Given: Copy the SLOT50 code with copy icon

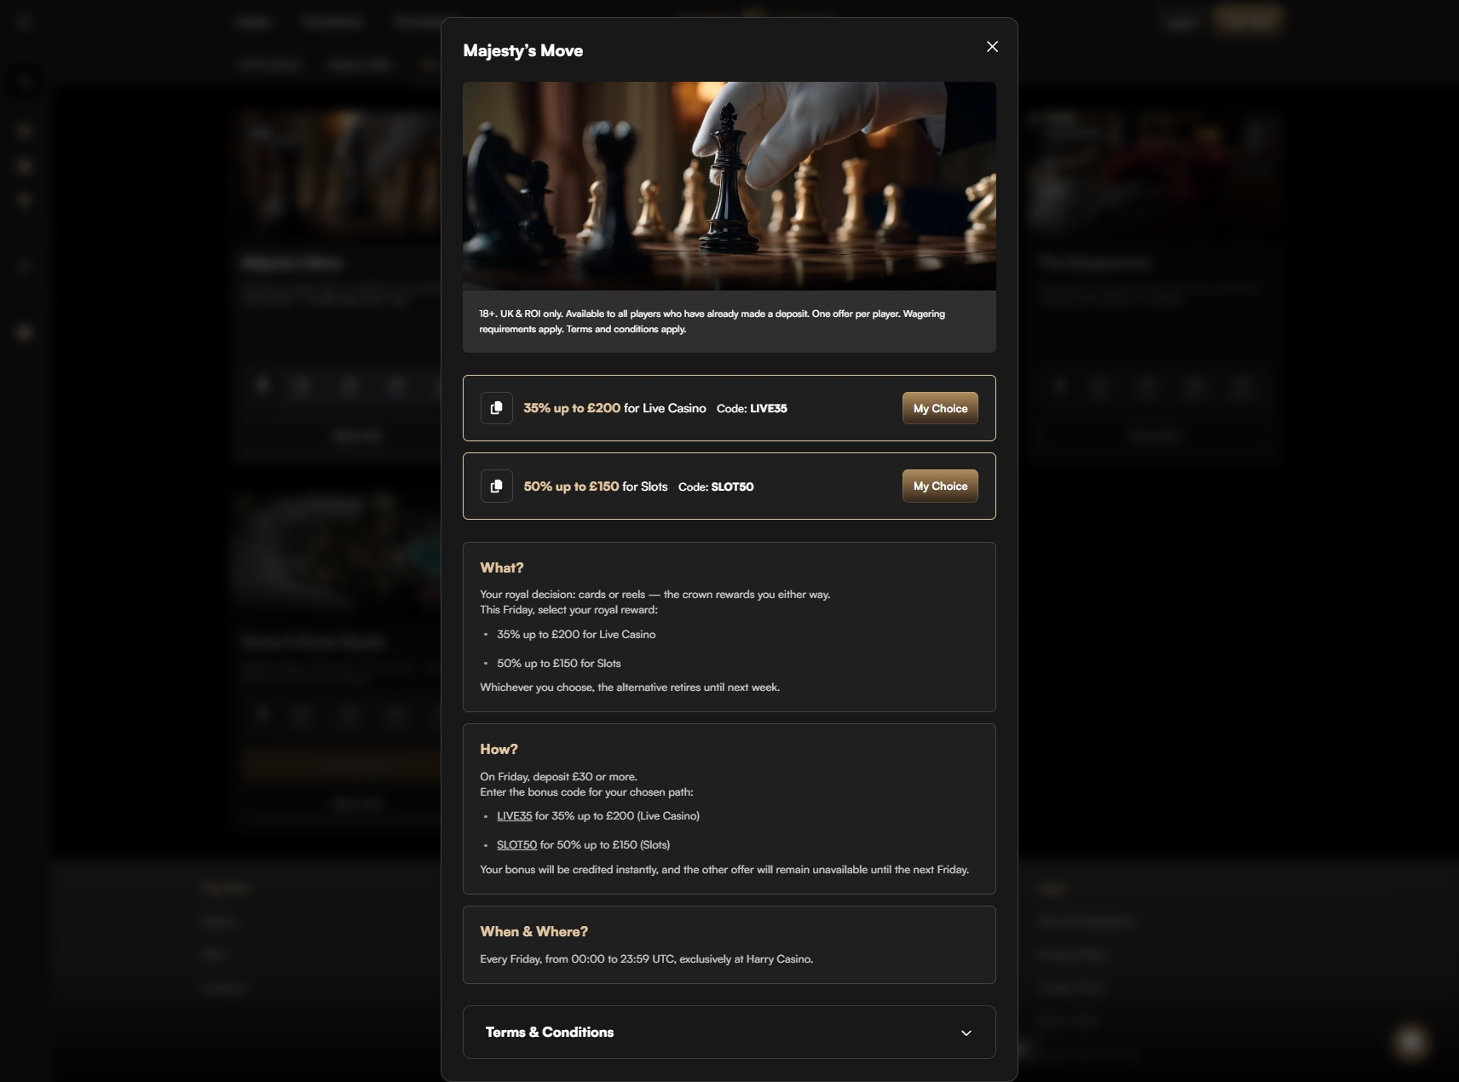Looking at the screenshot, I should 497,486.
